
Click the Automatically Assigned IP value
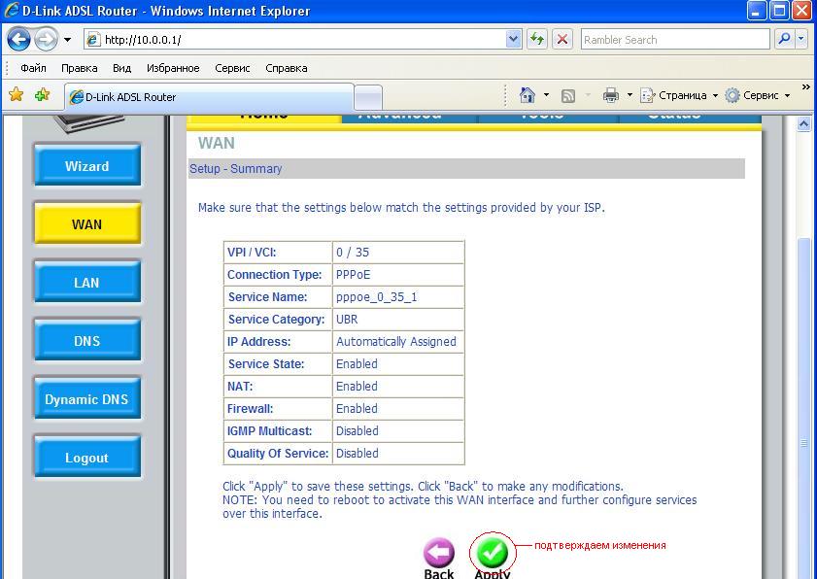[x=396, y=342]
